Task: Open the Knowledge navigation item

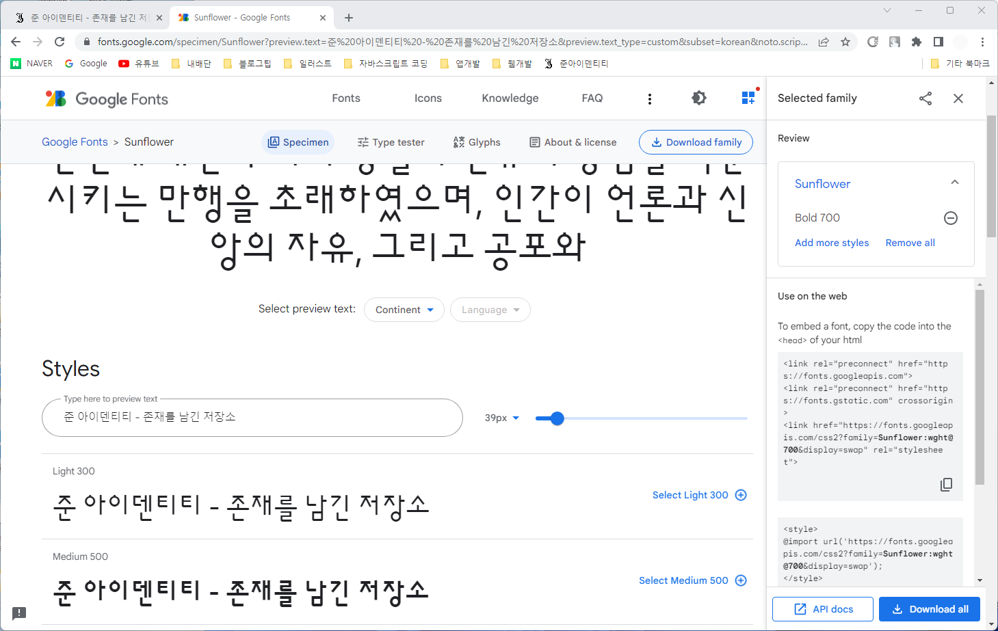Action: tap(510, 98)
